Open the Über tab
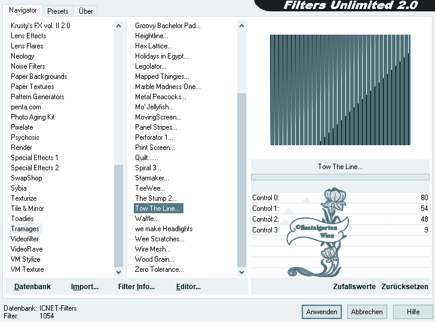435x322 pixels. 85,11
